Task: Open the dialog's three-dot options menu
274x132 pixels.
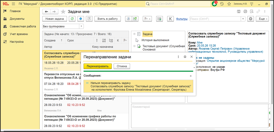Action: pyautogui.click(x=178, y=57)
